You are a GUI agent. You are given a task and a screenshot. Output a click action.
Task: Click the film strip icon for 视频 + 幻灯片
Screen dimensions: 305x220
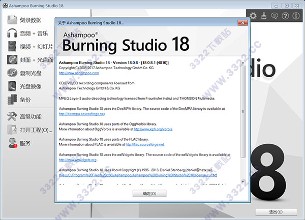point(12,46)
